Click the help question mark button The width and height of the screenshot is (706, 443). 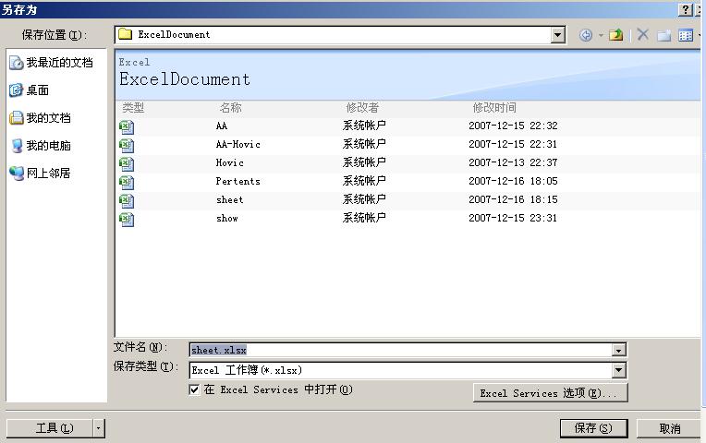[685, 9]
